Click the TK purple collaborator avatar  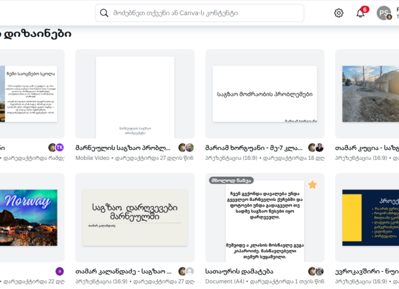(x=60, y=148)
